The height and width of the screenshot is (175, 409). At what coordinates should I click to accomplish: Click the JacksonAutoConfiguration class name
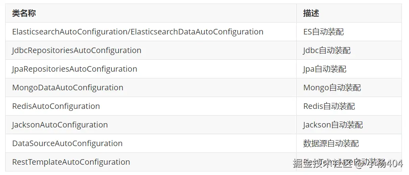pyautogui.click(x=60, y=125)
